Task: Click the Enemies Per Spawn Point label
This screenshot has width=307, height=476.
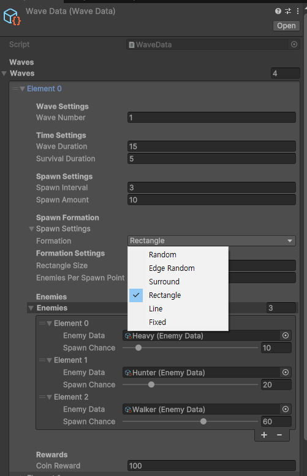Action: pos(80,278)
